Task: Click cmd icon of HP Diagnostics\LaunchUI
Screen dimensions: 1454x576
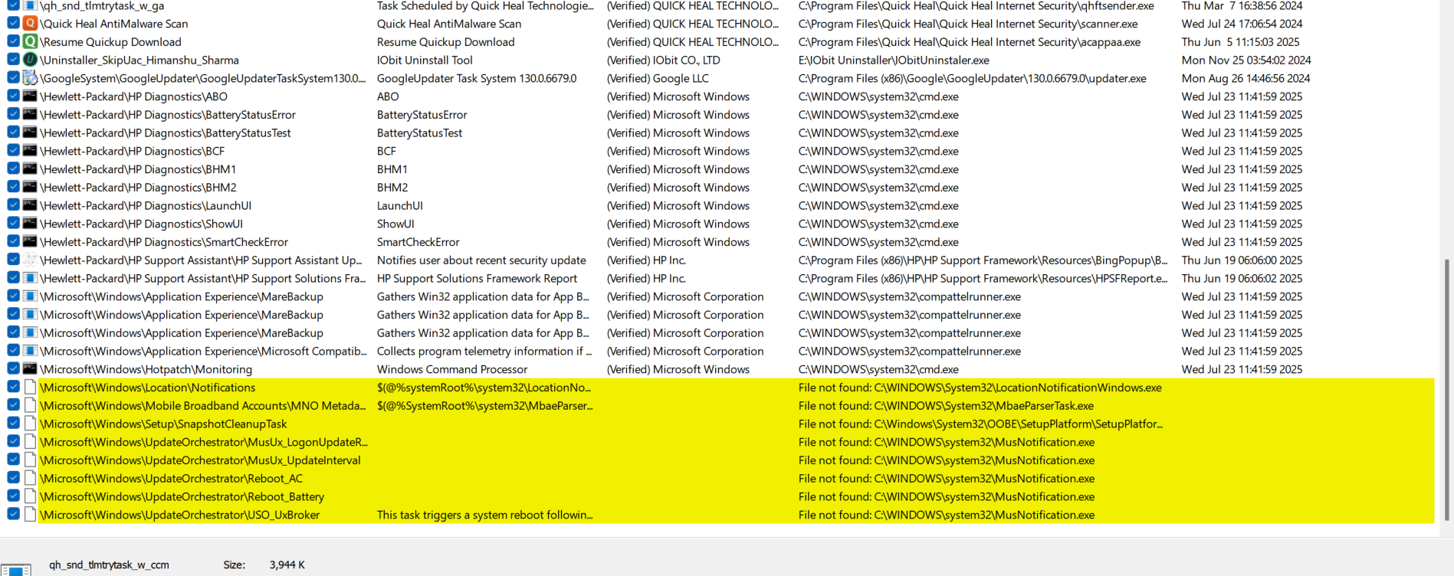Action: pos(30,205)
